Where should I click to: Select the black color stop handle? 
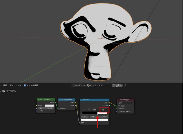click(x=82, y=114)
